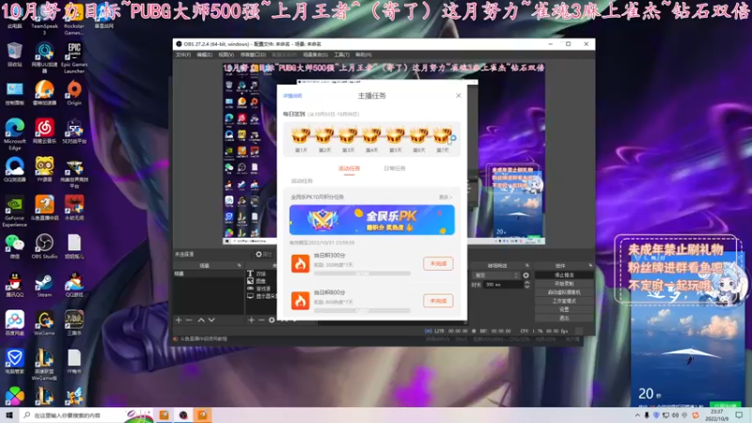Screen dimensions: 752x423
Task: Switch to the 活动任务 tab
Action: coord(349,168)
